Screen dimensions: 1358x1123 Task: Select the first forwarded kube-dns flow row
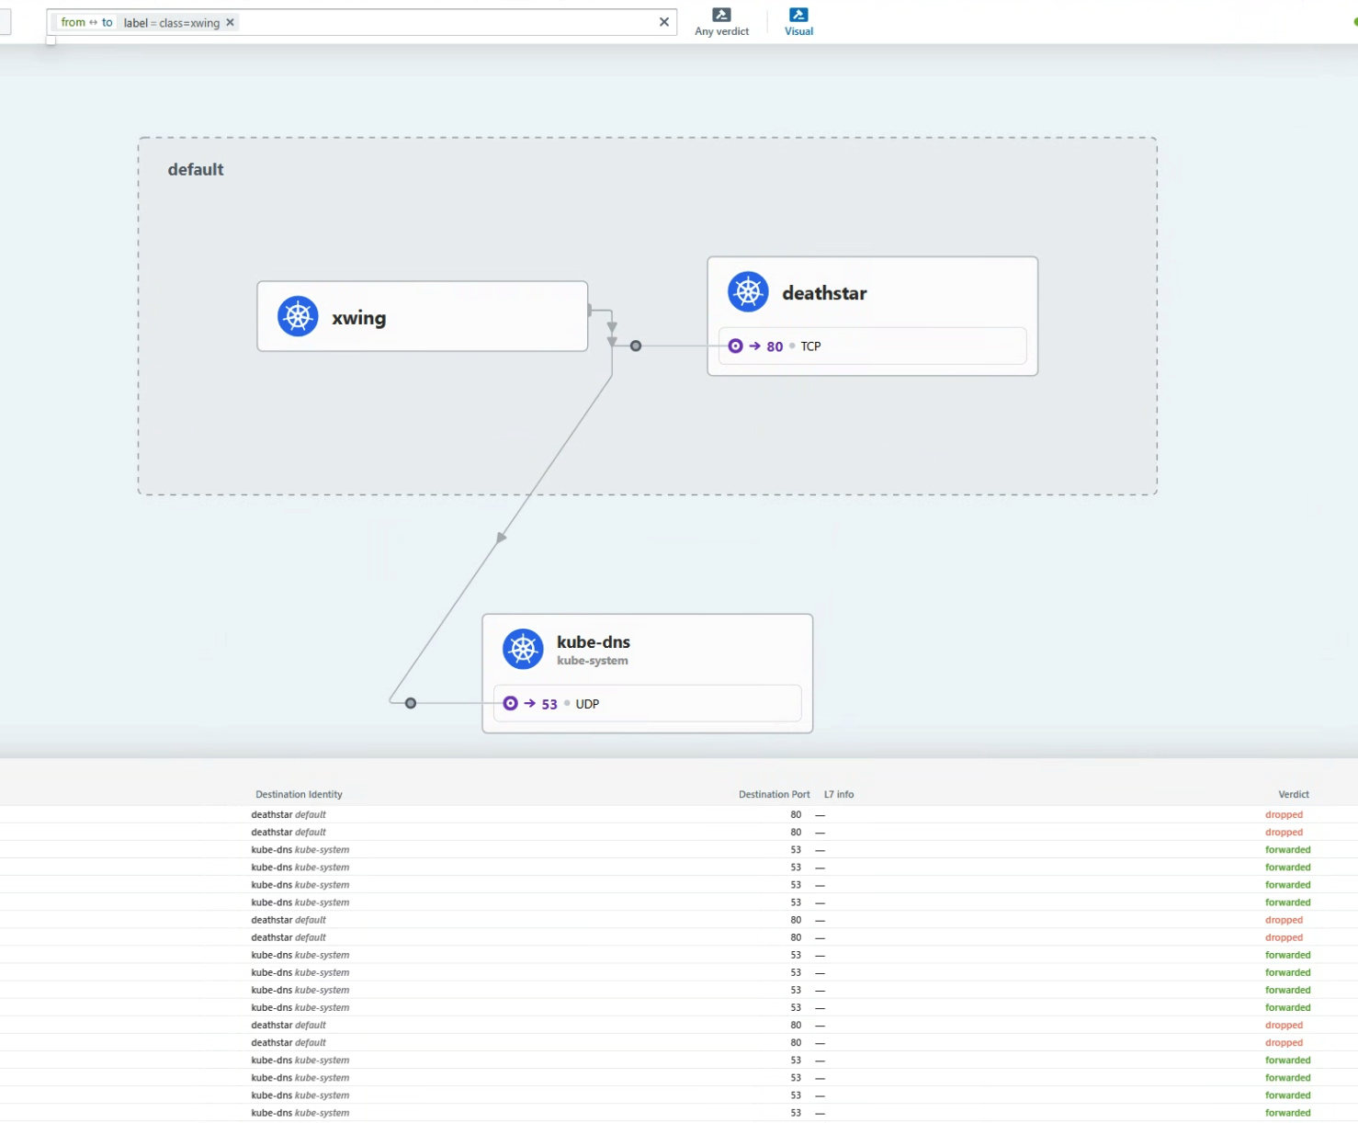click(x=643, y=850)
